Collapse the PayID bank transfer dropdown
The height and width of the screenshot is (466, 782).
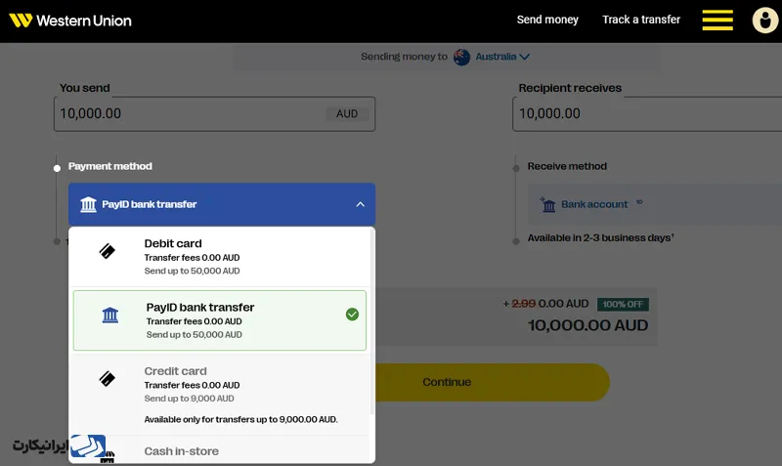222,204
